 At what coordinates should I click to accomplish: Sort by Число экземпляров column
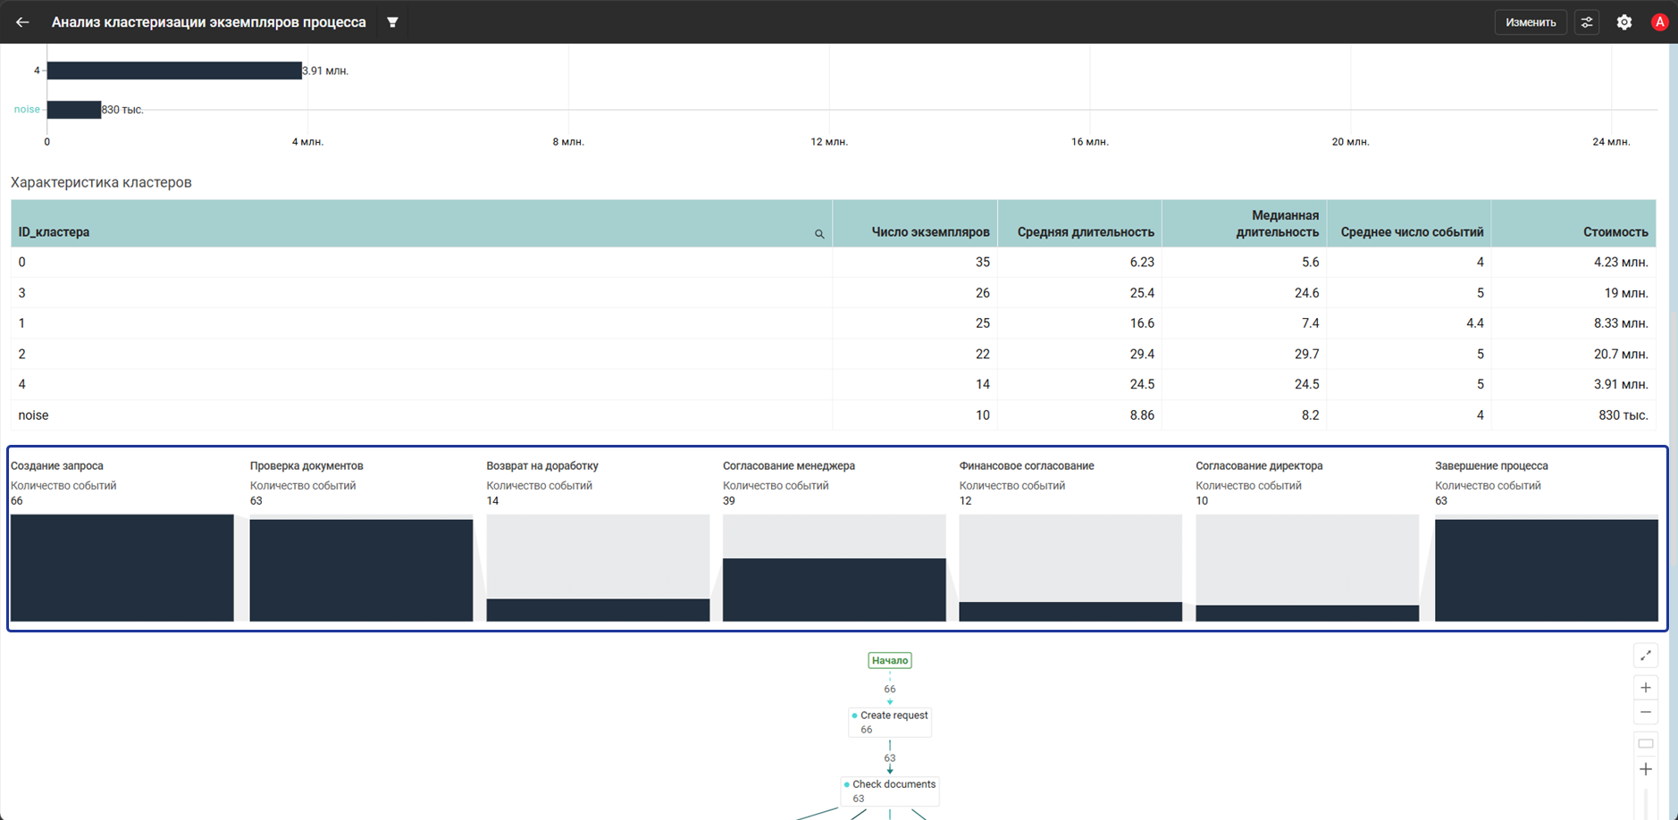tap(930, 232)
